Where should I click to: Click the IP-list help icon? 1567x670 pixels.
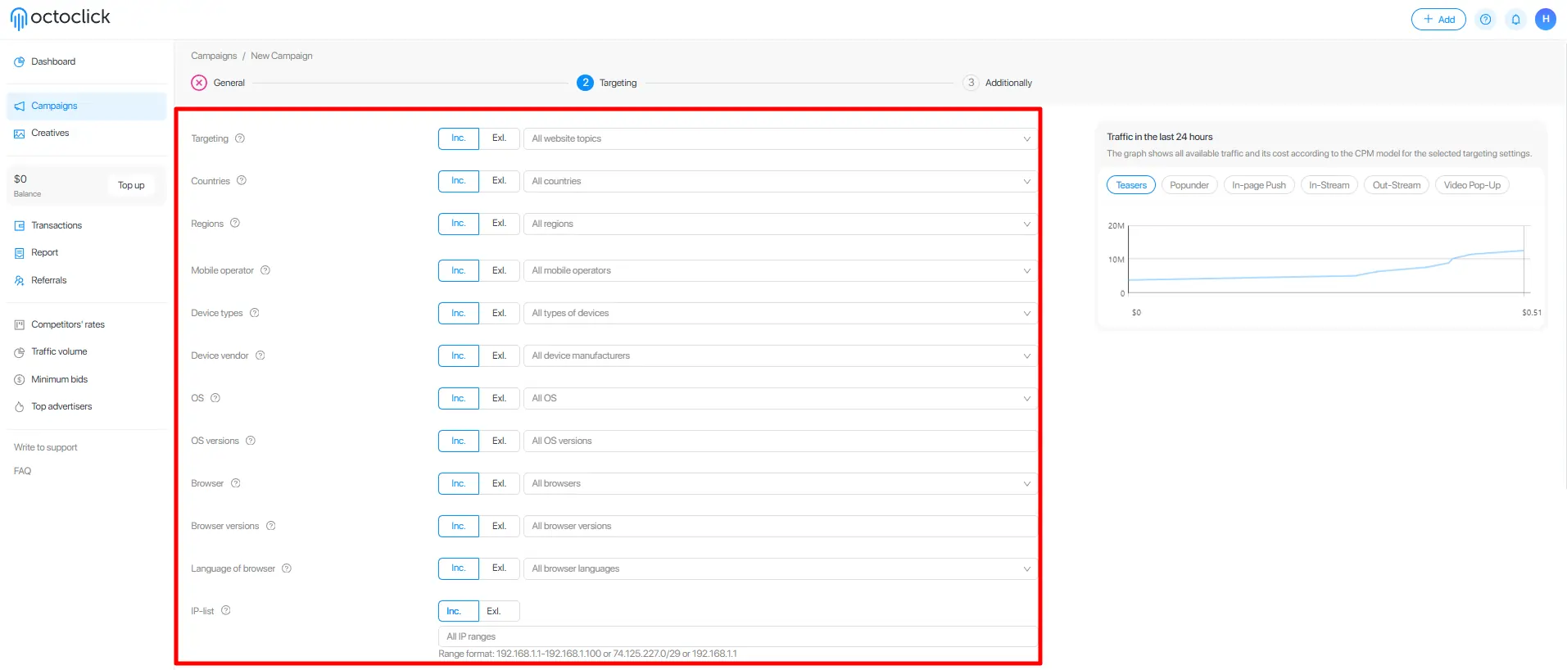226,610
